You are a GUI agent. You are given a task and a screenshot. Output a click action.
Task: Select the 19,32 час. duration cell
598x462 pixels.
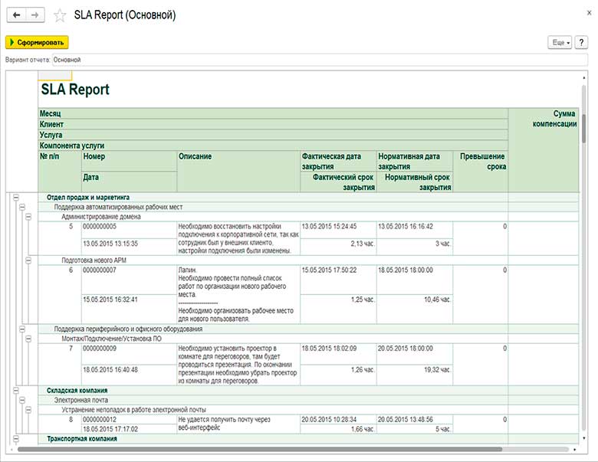pyautogui.click(x=415, y=375)
